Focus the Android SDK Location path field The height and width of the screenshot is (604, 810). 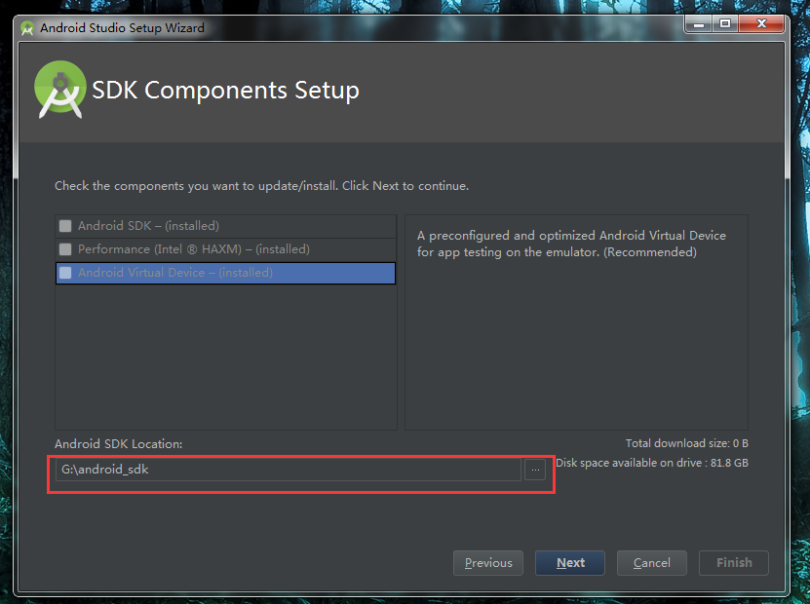(289, 470)
